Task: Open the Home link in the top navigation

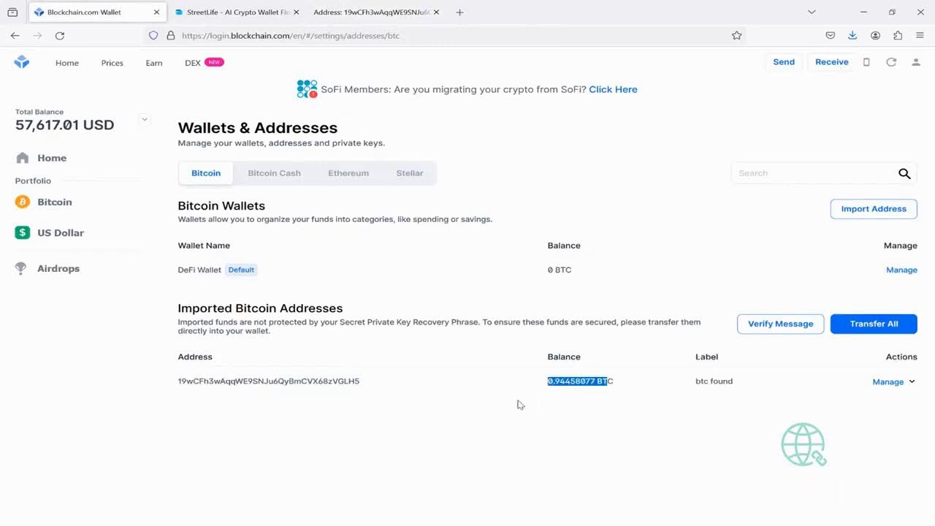Action: coord(67,63)
